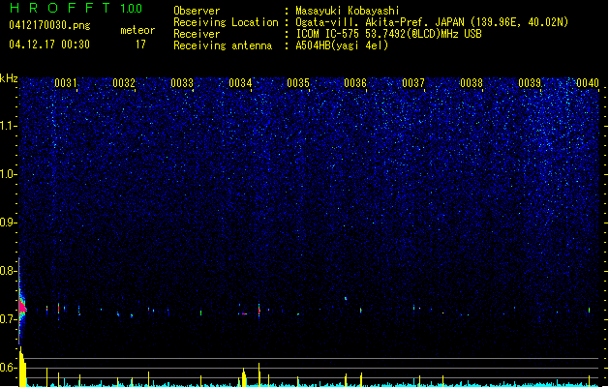Click the 'Observer' field label
This screenshot has height=387, width=609.
tap(197, 11)
